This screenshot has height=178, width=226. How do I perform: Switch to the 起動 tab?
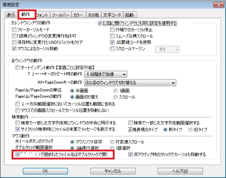(x=130, y=15)
